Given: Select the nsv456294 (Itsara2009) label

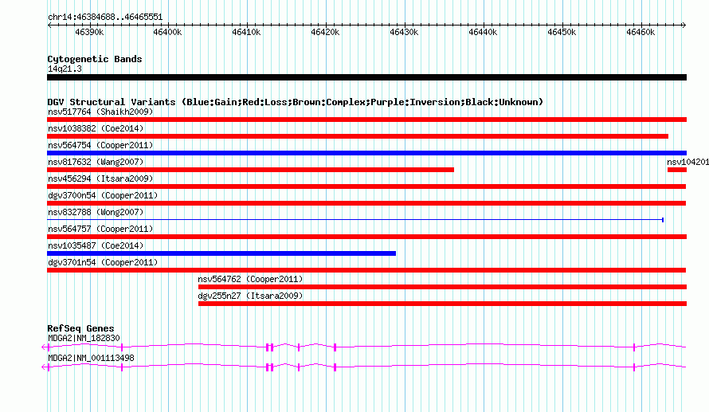Looking at the screenshot, I should 100,179.
